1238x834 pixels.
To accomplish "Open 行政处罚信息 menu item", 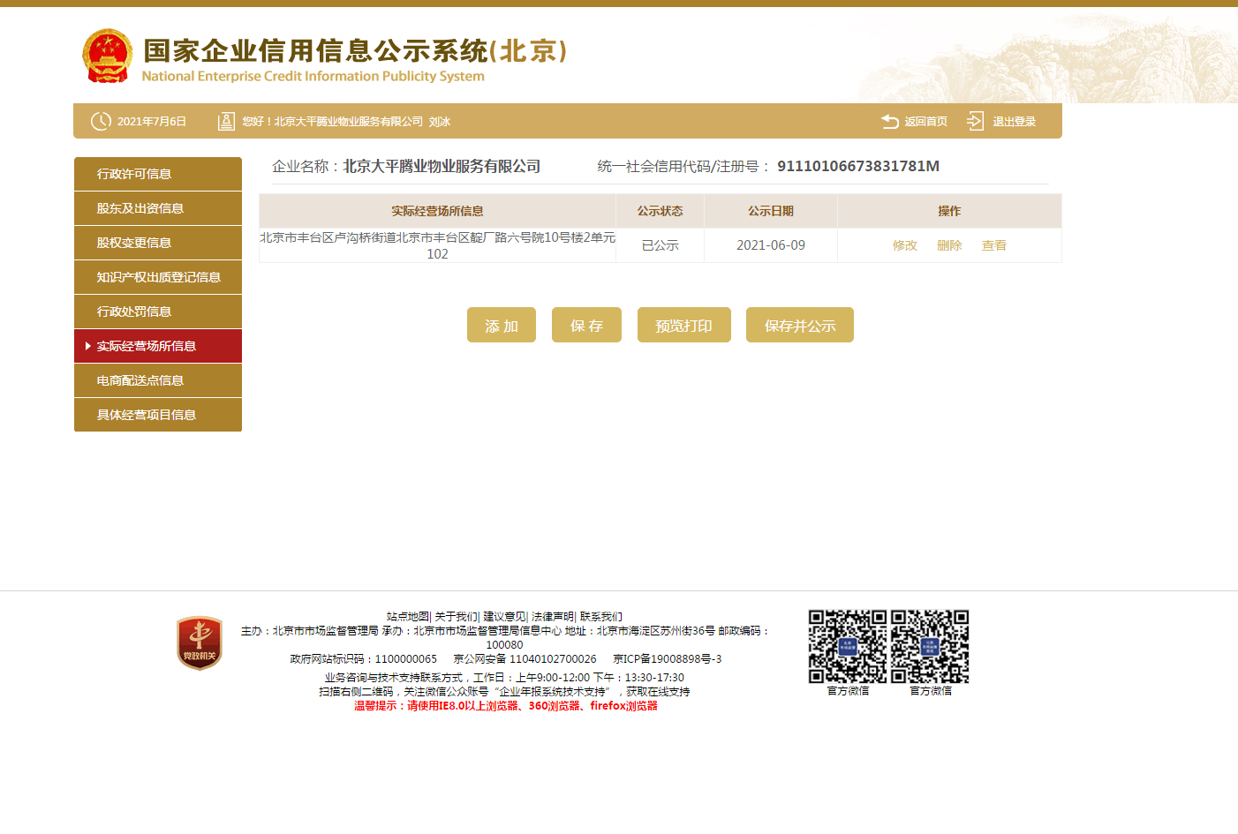I will click(x=158, y=312).
